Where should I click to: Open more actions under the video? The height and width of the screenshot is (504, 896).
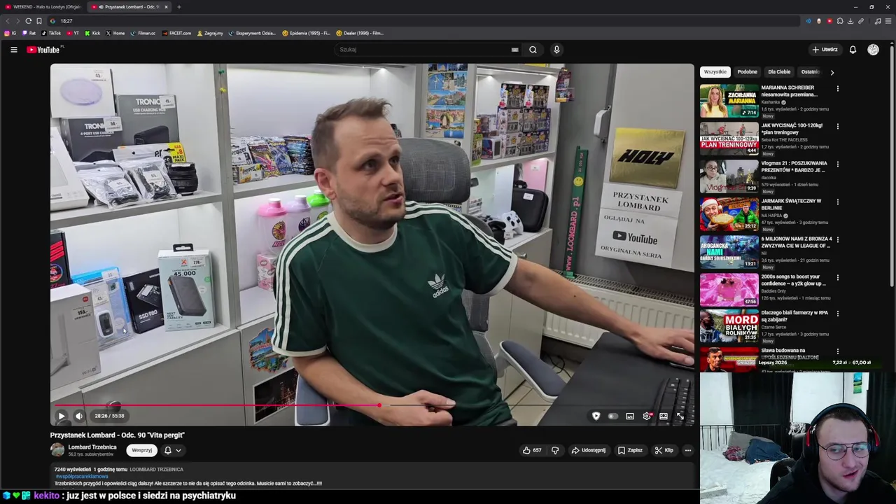(x=688, y=450)
